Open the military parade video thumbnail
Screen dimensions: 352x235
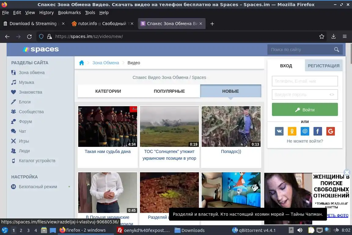pyautogui.click(x=108, y=126)
